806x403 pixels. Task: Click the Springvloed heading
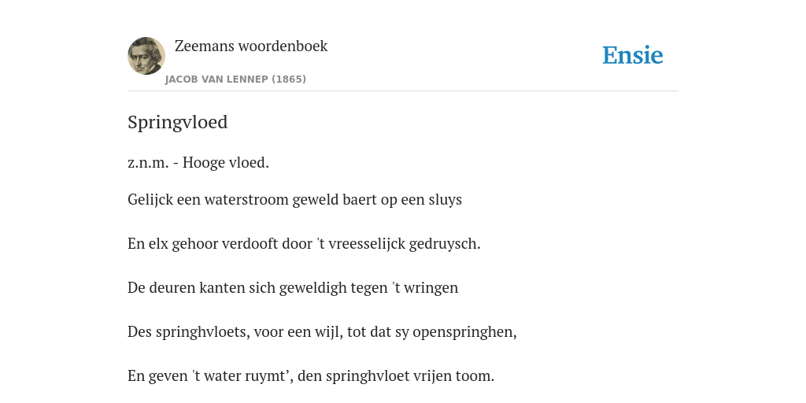click(x=177, y=122)
